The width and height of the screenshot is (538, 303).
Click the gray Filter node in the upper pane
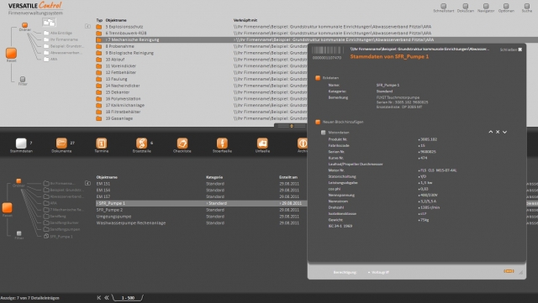click(23, 79)
